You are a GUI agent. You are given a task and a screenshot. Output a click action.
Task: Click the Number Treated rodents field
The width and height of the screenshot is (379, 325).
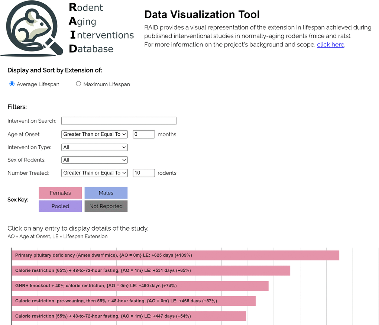click(143, 173)
